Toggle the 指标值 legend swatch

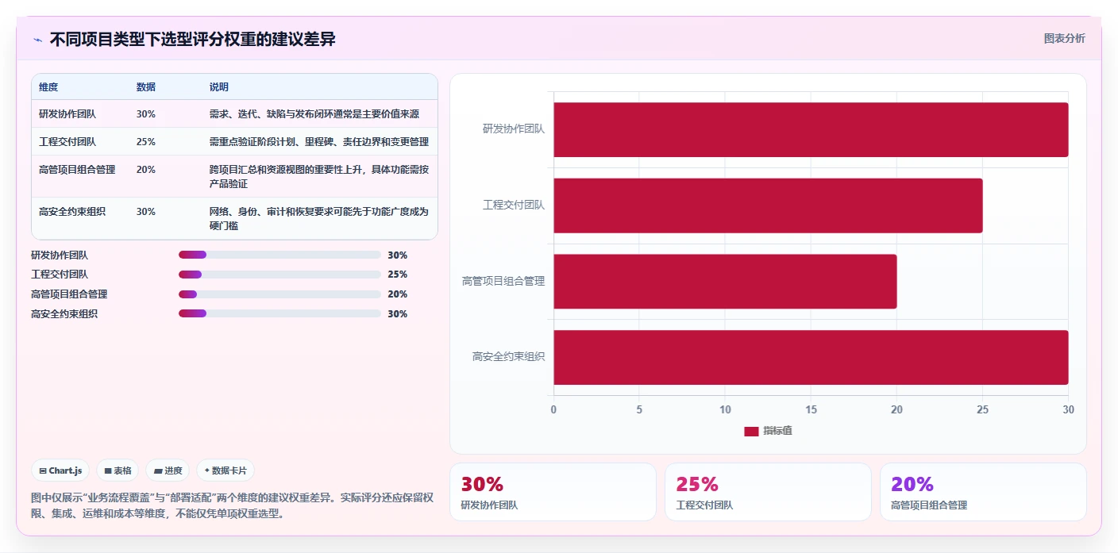click(751, 431)
